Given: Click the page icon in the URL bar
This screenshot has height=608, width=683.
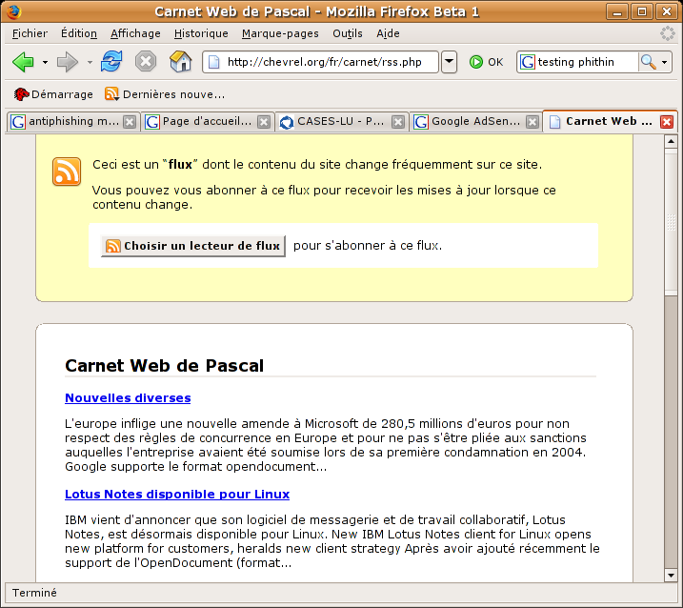Looking at the screenshot, I should tap(214, 62).
